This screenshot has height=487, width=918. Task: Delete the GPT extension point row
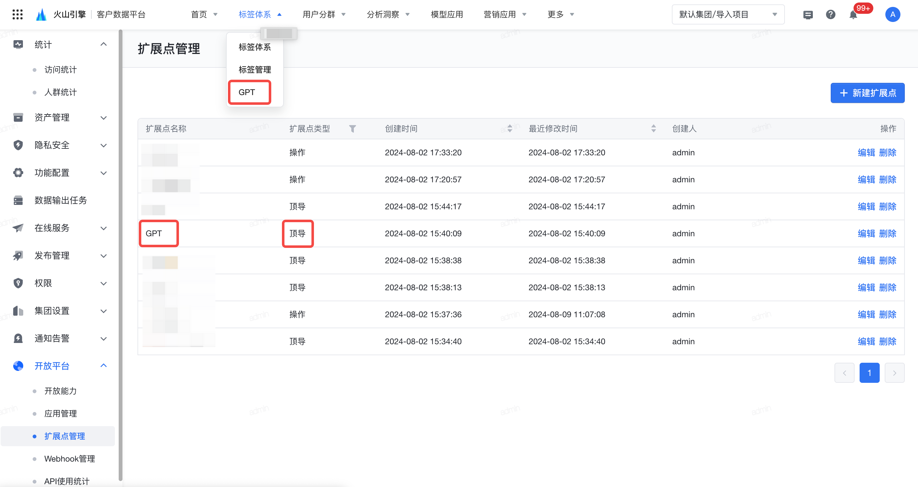pyautogui.click(x=888, y=233)
